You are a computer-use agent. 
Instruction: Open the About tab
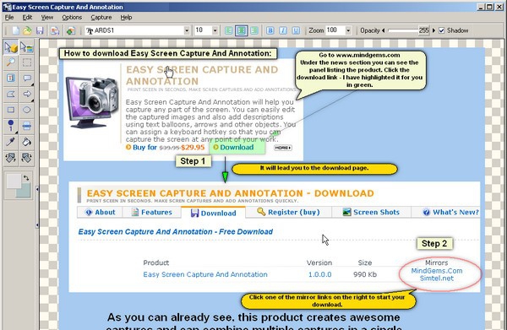coord(100,212)
